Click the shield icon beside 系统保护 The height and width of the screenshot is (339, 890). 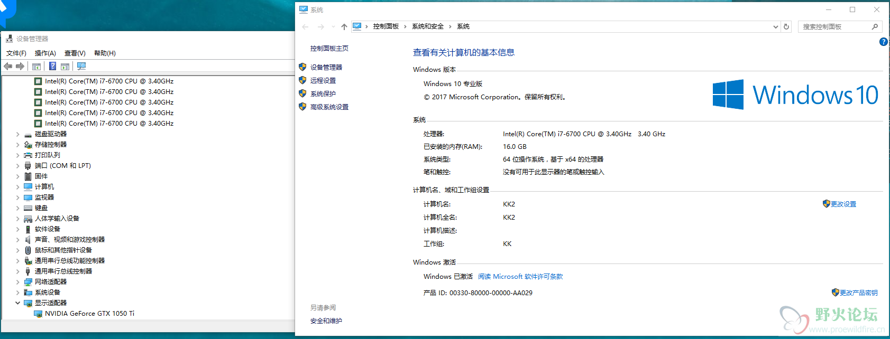302,93
